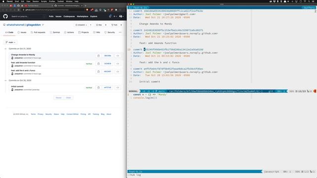Click the bookmark icon beside the URL

point(19,10)
